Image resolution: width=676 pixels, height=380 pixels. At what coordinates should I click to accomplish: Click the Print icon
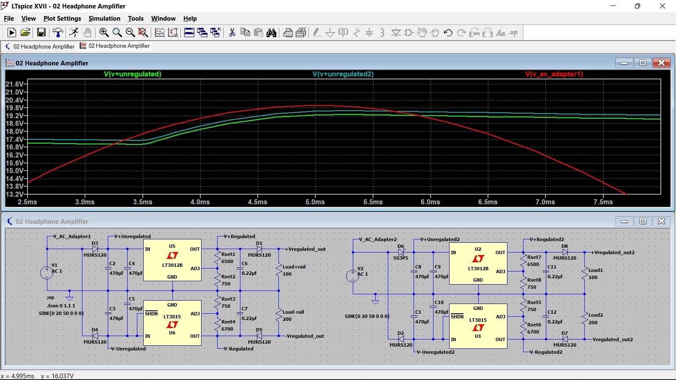(x=301, y=33)
